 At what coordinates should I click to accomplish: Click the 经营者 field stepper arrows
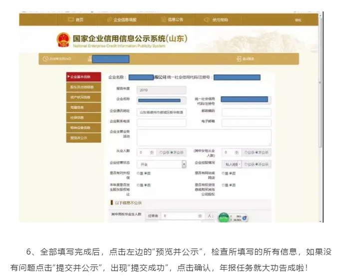tap(200, 216)
